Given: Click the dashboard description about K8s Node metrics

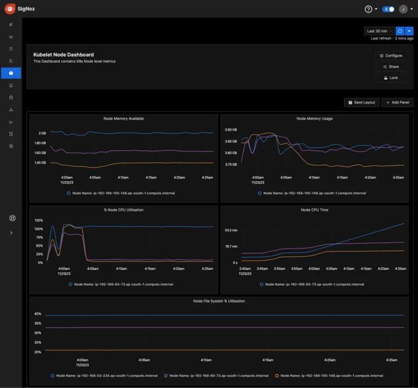Looking at the screenshot, I should (74, 62).
